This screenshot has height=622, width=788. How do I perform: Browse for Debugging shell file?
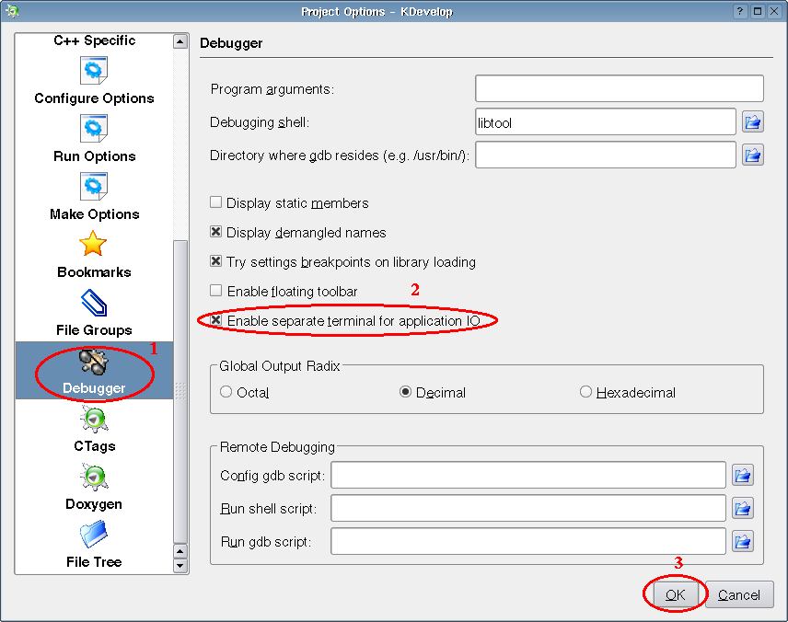(753, 122)
